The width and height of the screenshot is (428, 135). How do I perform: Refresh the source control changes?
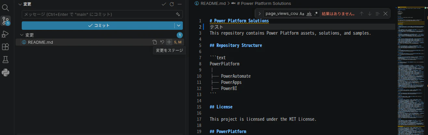[x=172, y=4]
